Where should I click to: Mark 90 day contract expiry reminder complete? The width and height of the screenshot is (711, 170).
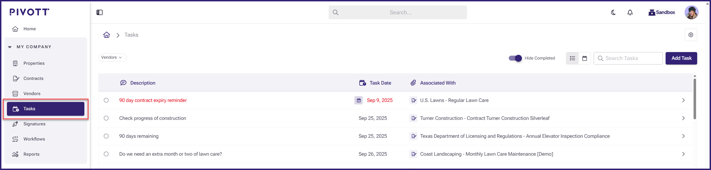(106, 100)
